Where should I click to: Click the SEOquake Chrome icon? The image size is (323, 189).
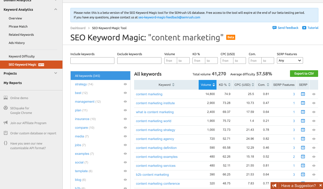(x=6, y=108)
